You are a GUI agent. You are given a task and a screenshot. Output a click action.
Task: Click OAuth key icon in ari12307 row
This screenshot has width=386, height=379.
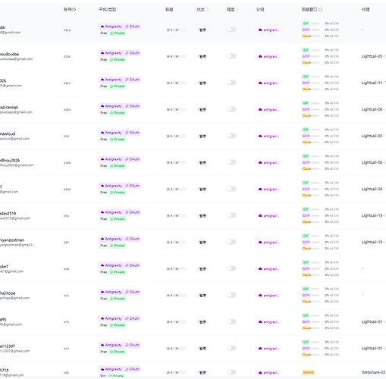(127, 345)
